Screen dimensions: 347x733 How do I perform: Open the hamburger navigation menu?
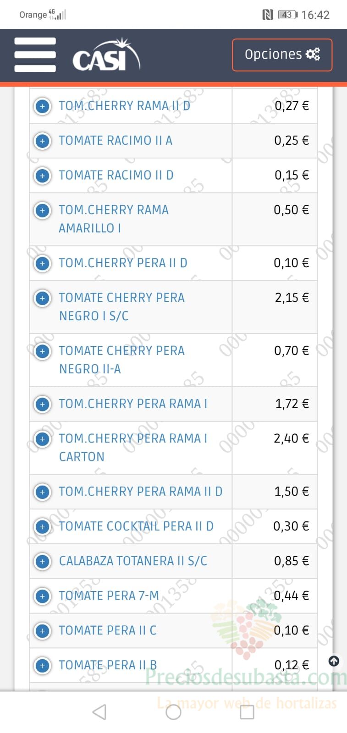35,55
